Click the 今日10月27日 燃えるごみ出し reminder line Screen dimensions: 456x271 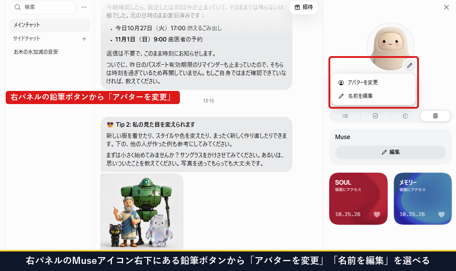[x=169, y=28]
